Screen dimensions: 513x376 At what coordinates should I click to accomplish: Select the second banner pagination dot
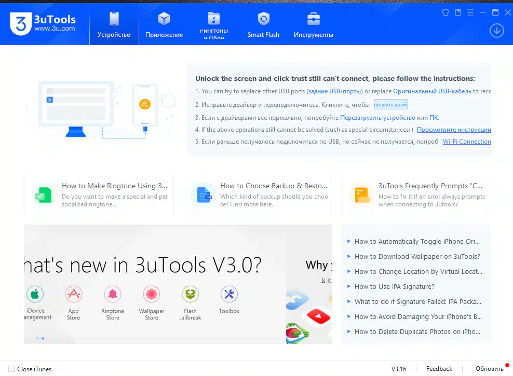pos(43,338)
